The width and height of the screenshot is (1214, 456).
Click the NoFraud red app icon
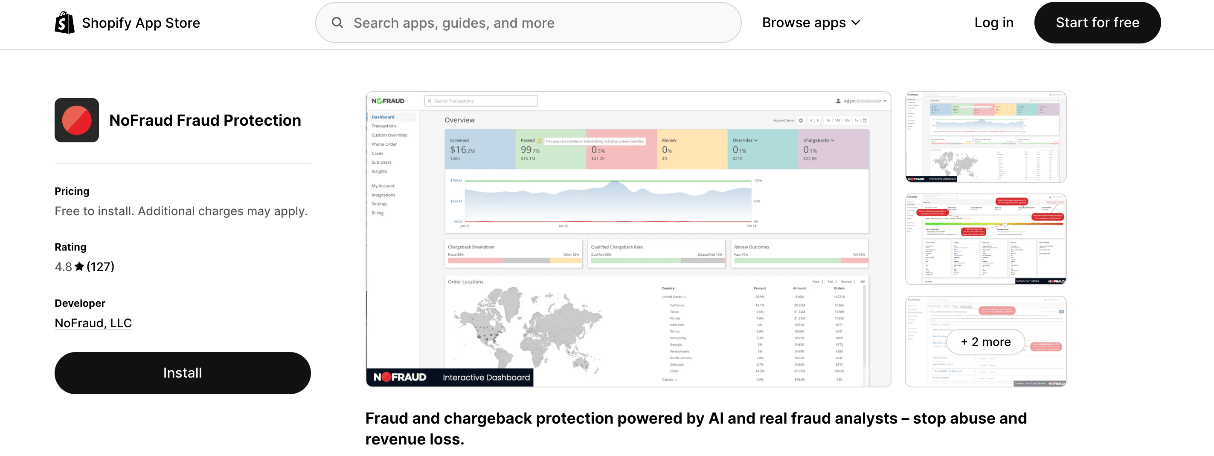click(76, 120)
